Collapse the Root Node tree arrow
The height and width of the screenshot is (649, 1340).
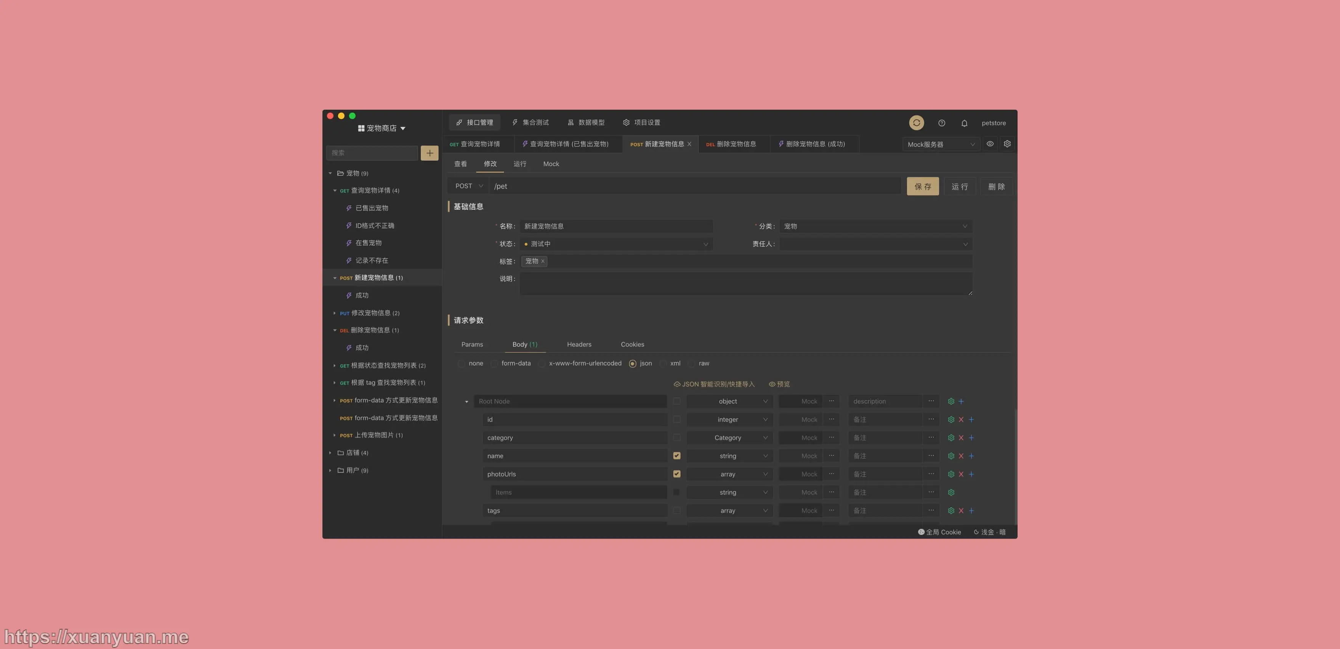(x=466, y=401)
